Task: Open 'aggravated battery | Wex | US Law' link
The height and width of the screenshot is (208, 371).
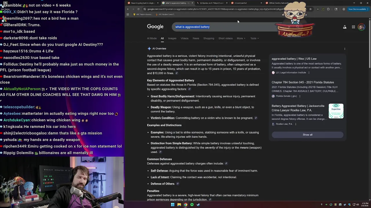Action: point(294,59)
